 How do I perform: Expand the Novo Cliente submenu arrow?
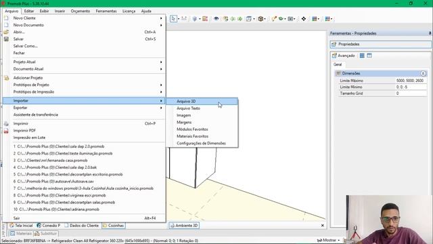(x=161, y=18)
